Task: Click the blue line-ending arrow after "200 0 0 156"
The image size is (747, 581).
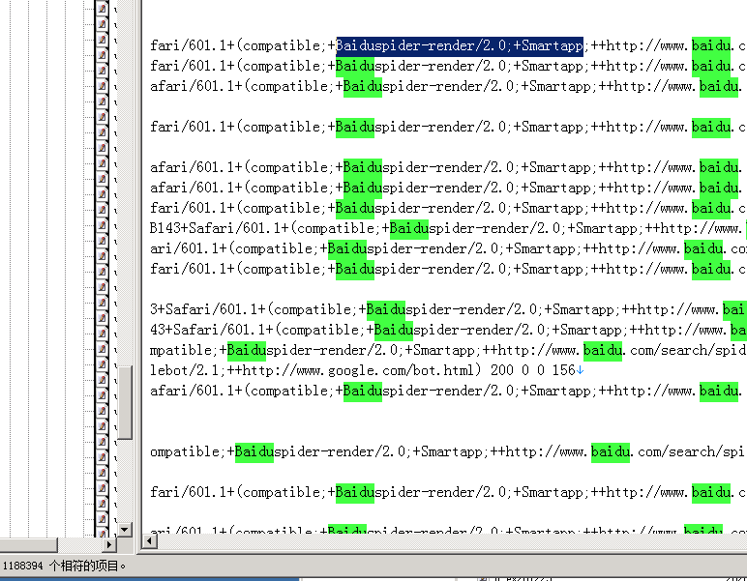Action: click(x=580, y=370)
